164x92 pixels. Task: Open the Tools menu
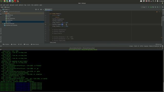pos(29,5)
